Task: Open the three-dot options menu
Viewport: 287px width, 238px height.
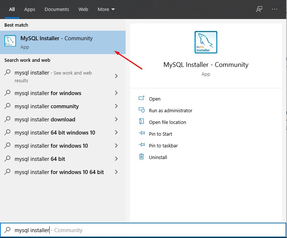Action: (274, 9)
